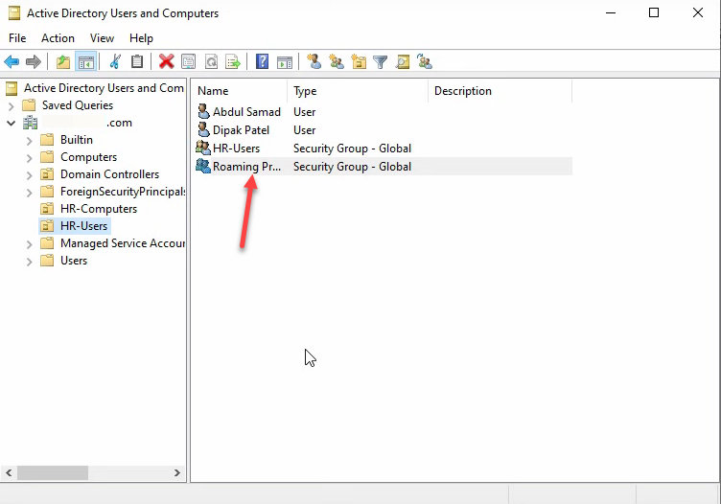The width and height of the screenshot is (721, 504).
Task: Click the tree pane scroll right arrow
Action: click(177, 472)
